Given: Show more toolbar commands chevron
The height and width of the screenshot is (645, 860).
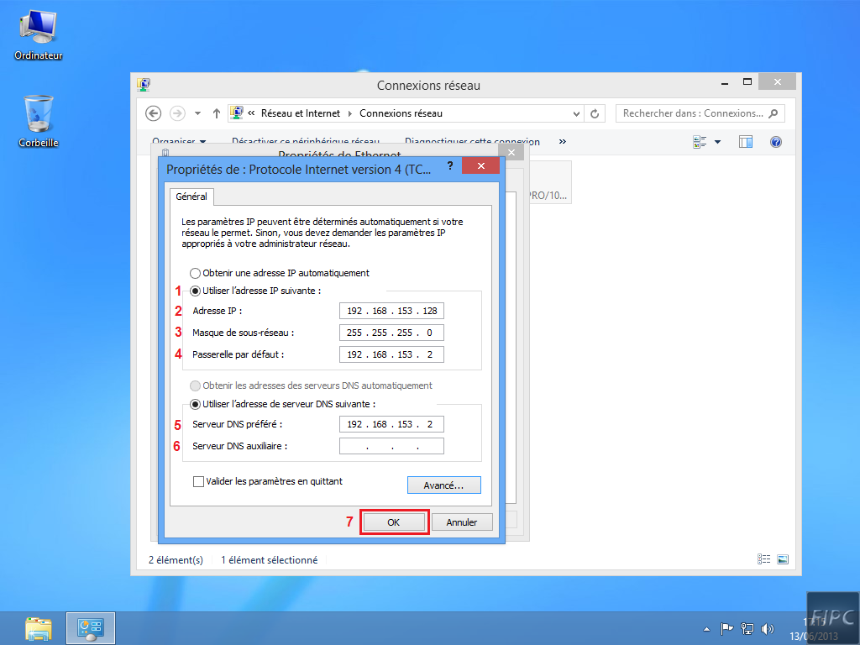Looking at the screenshot, I should pos(562,141).
